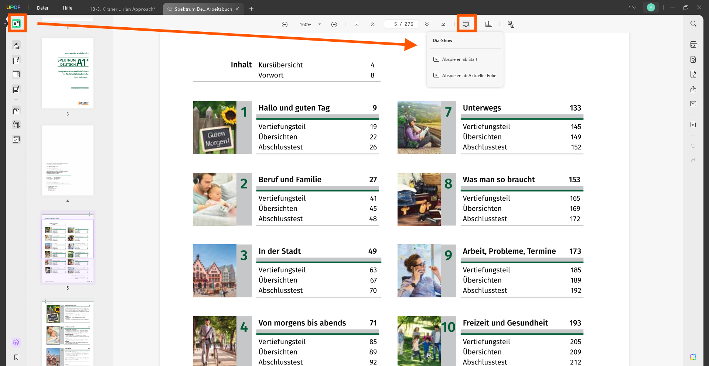Click the 'Dia-Show' menu header
The width and height of the screenshot is (709, 366).
point(442,41)
